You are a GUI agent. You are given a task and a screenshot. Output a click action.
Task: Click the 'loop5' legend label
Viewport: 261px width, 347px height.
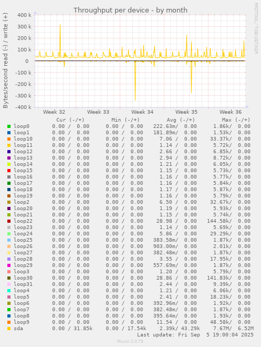[22, 297]
